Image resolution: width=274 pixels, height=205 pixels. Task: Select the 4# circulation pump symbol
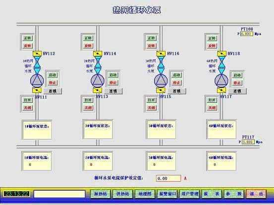[221, 81]
